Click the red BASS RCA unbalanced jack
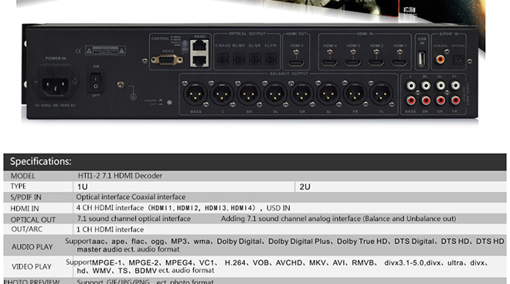 (411, 101)
